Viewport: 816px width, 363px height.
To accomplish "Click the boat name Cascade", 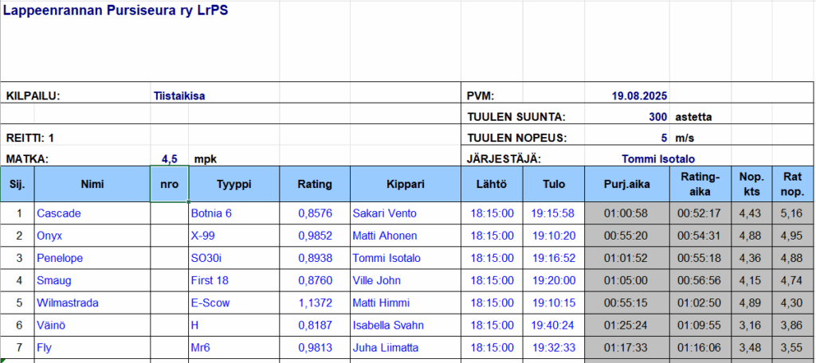I will pyautogui.click(x=59, y=213).
